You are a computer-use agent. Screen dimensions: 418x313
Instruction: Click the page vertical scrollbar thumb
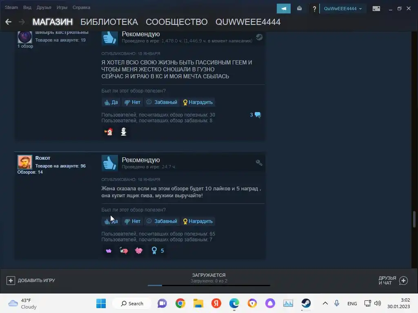point(414,219)
